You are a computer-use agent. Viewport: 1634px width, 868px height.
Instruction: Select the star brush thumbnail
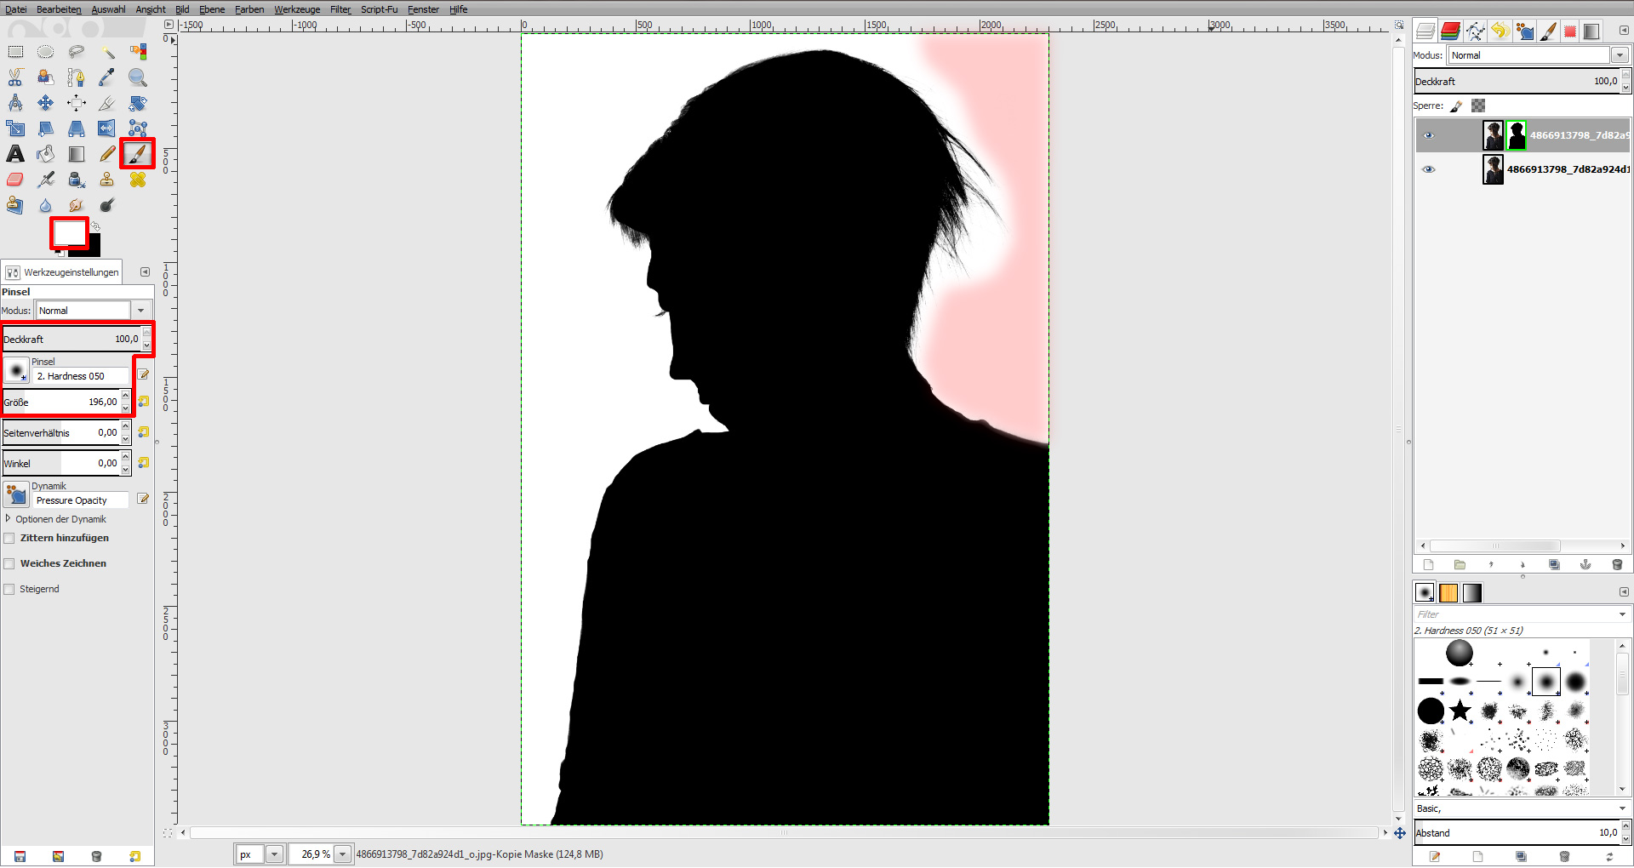1461,711
